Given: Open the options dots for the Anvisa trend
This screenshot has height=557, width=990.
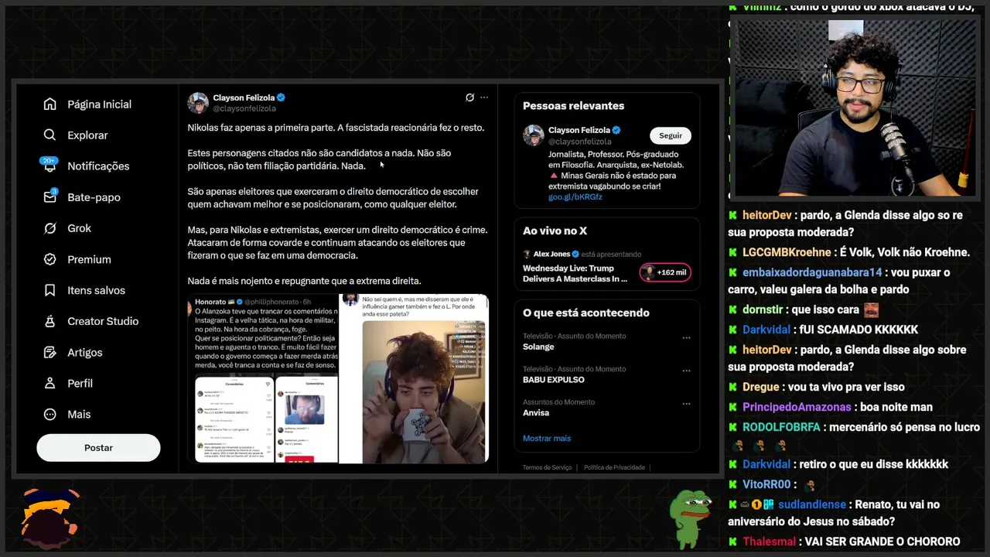Looking at the screenshot, I should point(686,403).
